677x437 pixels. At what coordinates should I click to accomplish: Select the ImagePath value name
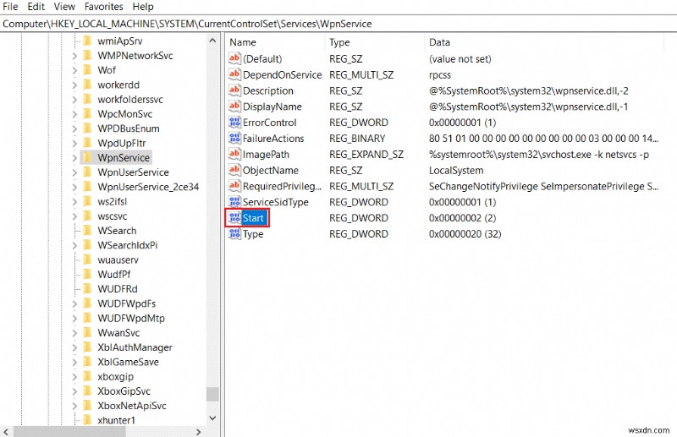(266, 155)
